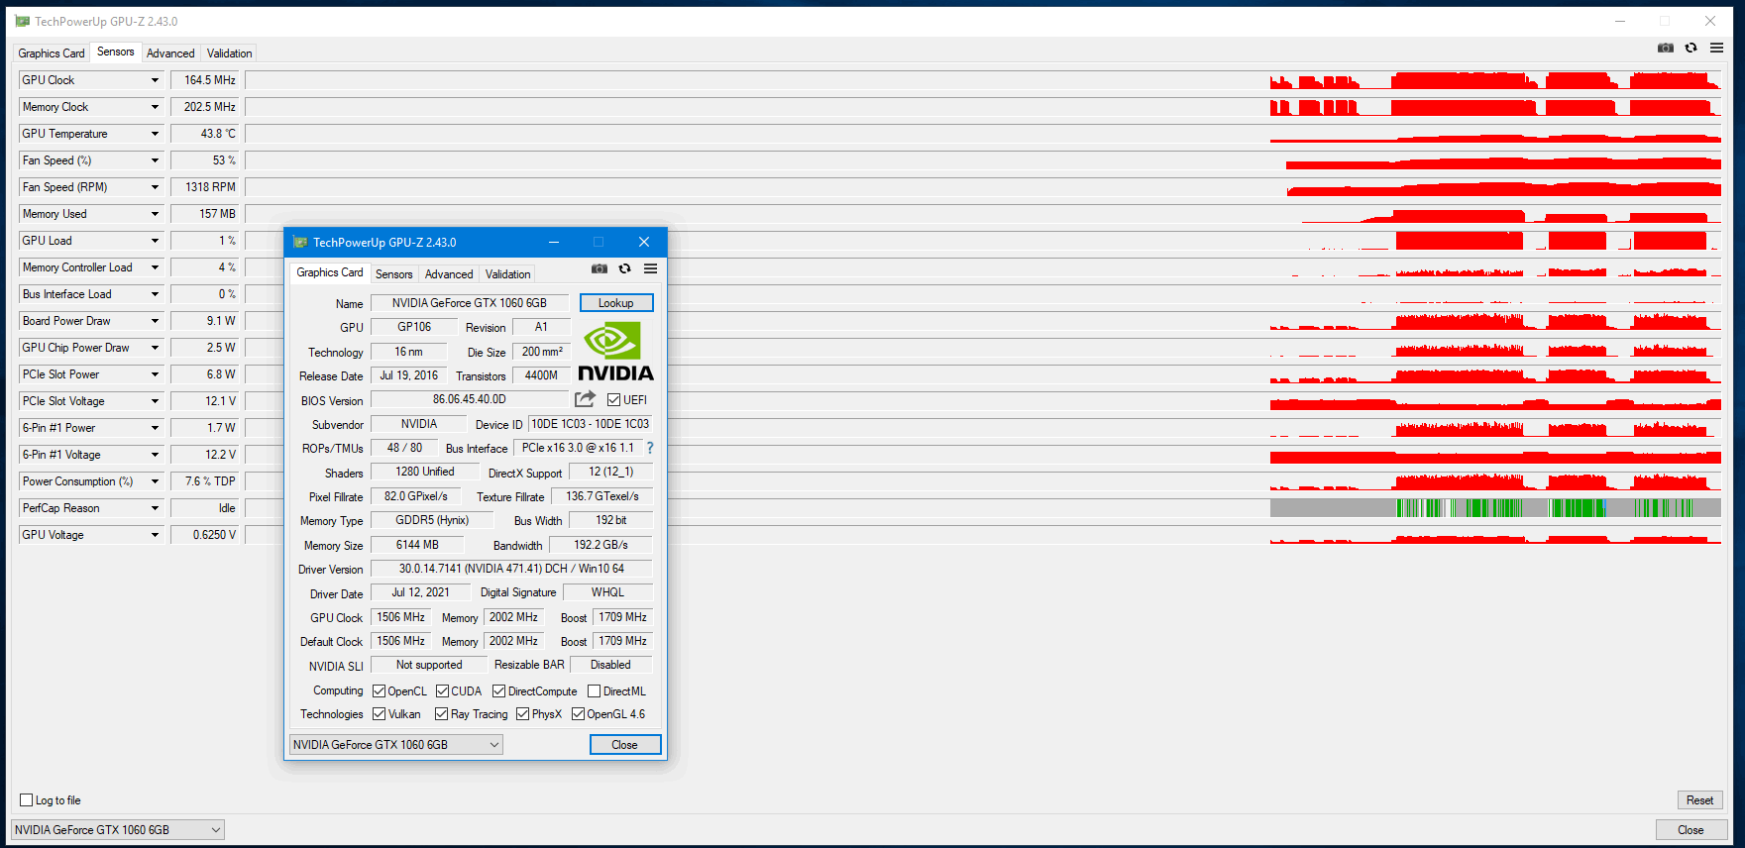Viewport: 1745px width, 848px height.
Task: Toggle the DirectCompute checkbox
Action: point(498,691)
